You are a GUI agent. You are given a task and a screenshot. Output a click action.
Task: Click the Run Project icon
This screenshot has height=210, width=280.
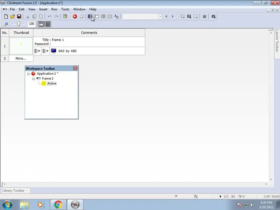pyautogui.click(x=182, y=16)
